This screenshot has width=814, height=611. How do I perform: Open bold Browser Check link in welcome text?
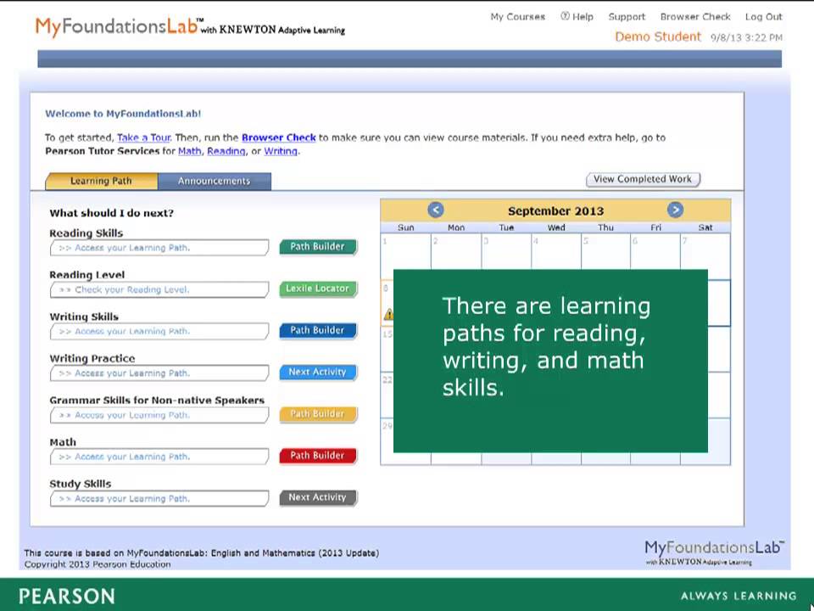click(279, 137)
